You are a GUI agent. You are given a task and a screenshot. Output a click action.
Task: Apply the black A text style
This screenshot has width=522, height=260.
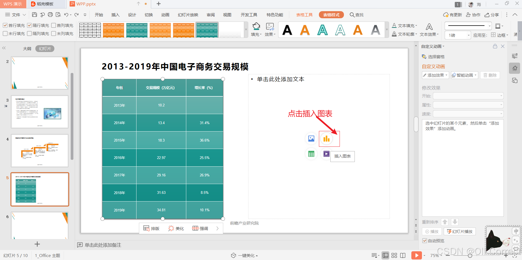tap(287, 30)
